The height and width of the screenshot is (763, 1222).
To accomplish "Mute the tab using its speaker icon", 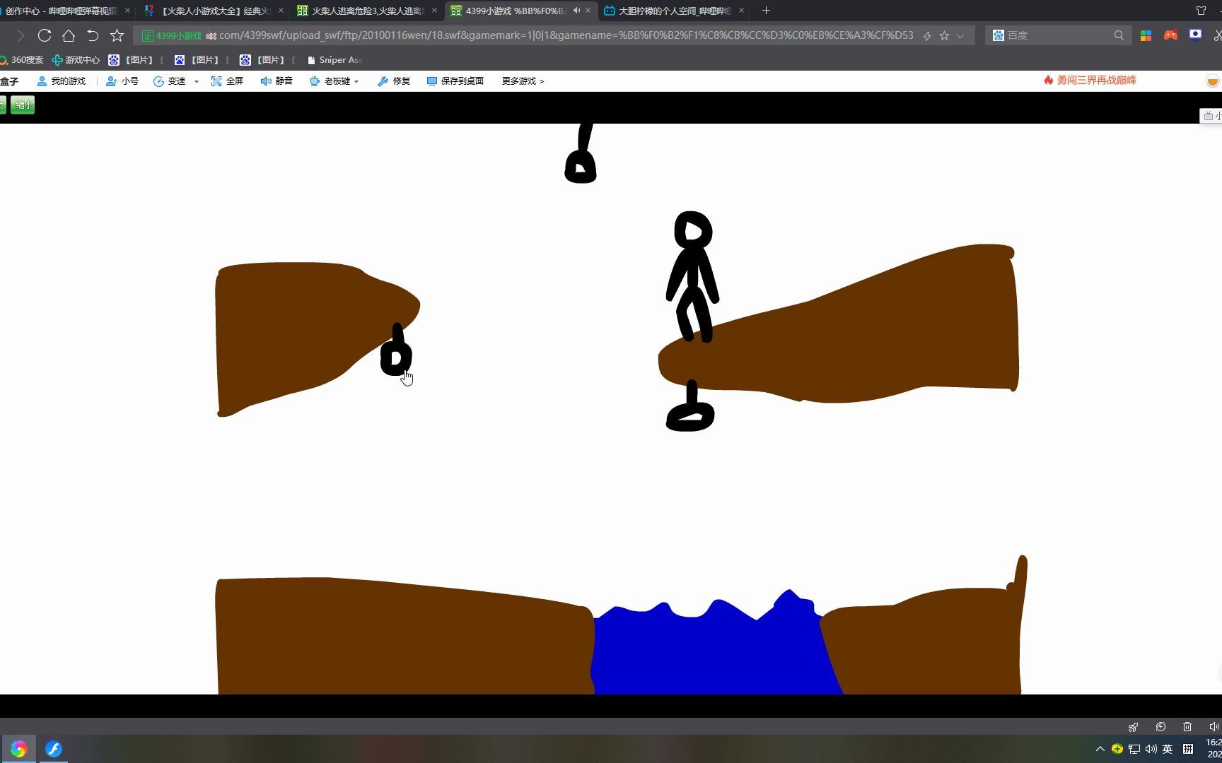I will [x=576, y=11].
